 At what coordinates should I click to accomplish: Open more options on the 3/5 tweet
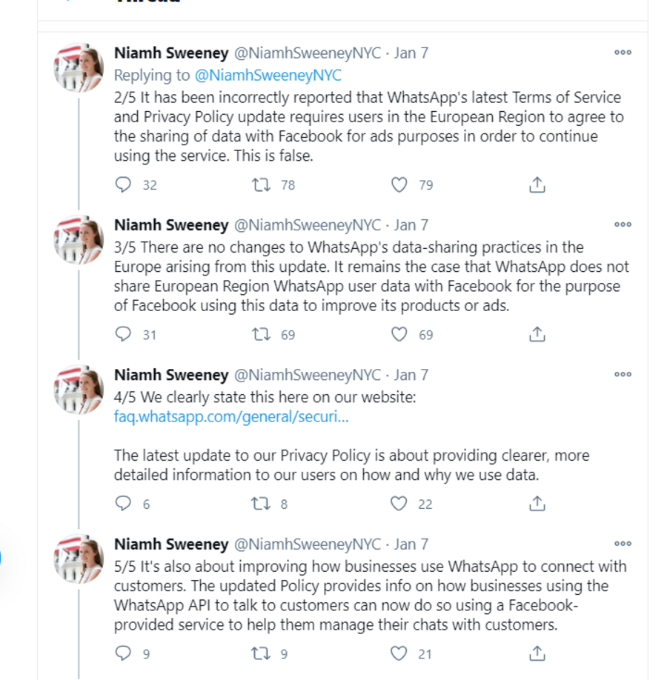(x=623, y=224)
